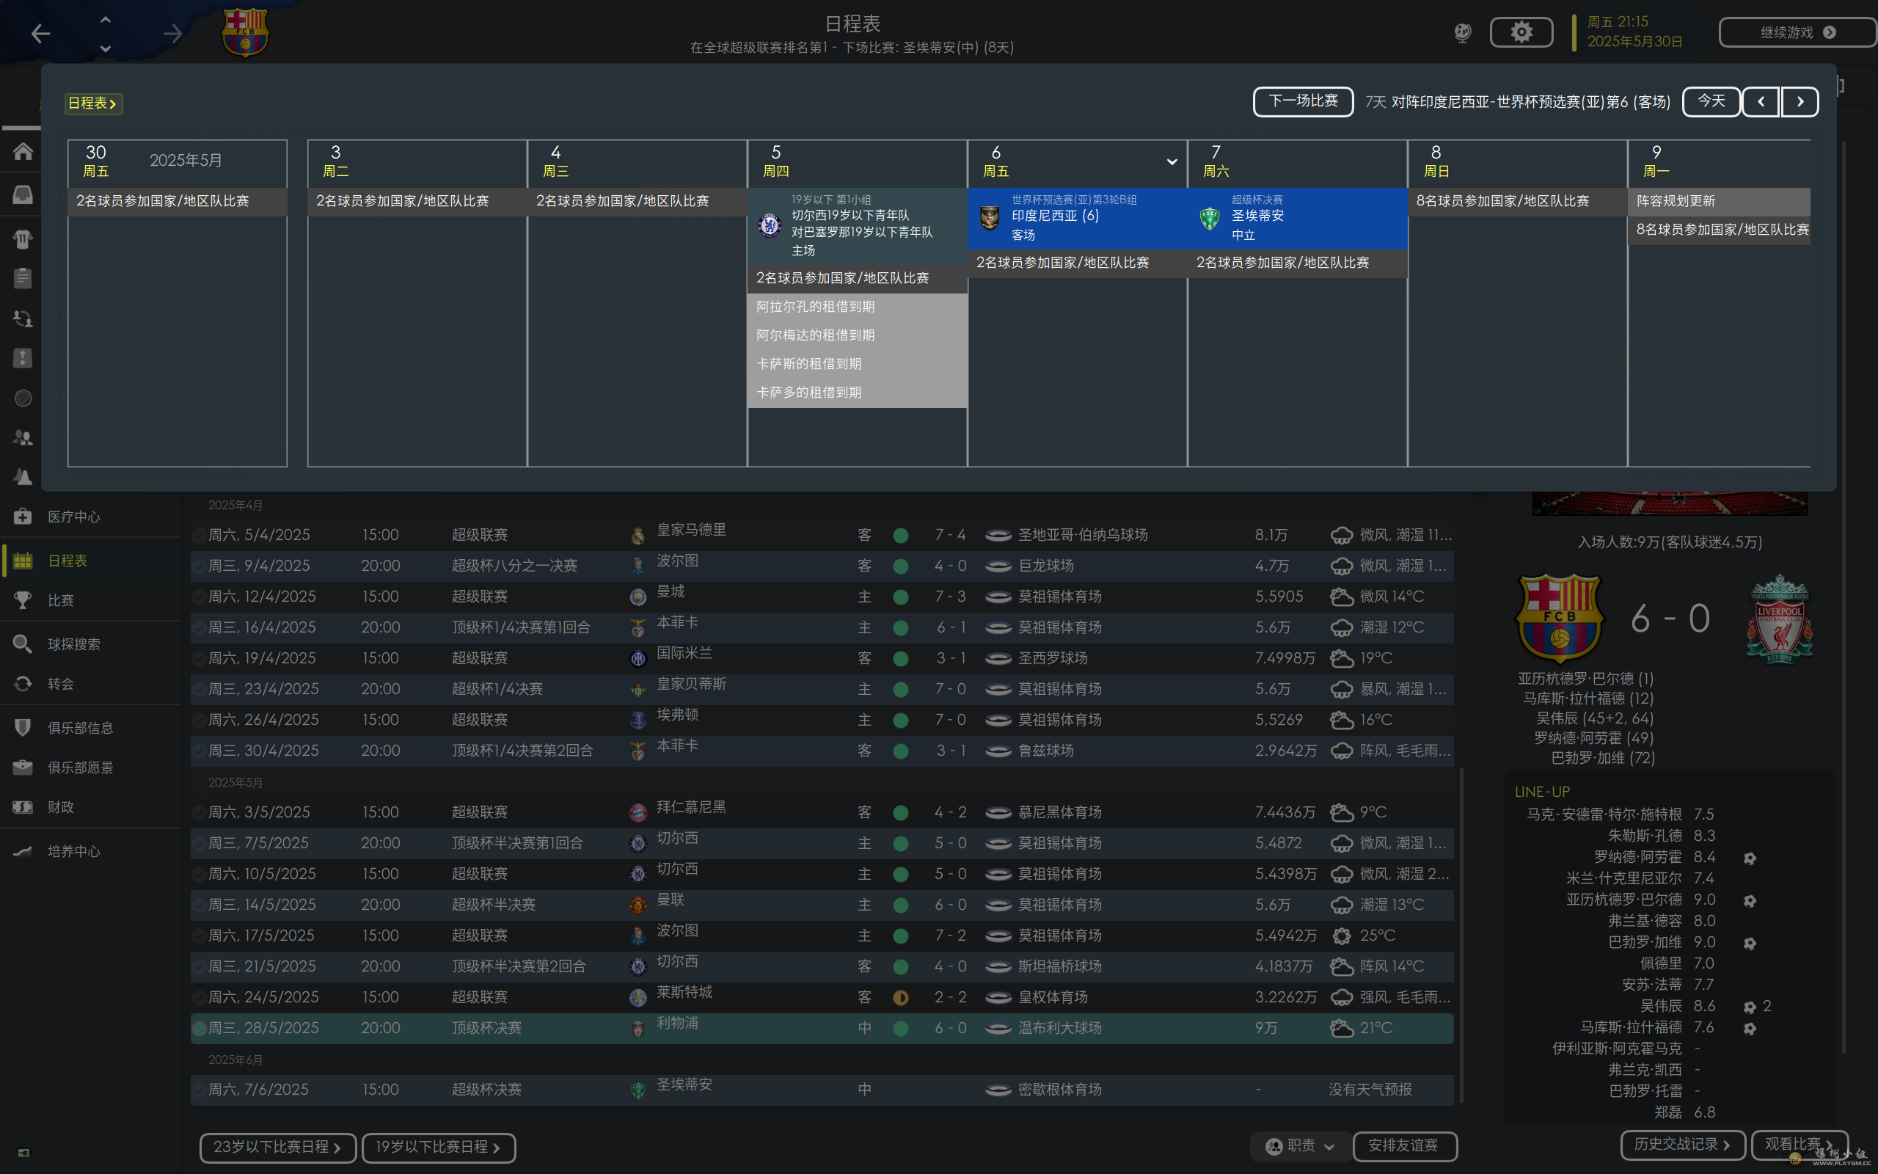The height and width of the screenshot is (1174, 1878).
Task: Click Inter Milan badge in 19/4/2025 row
Action: pyautogui.click(x=638, y=659)
